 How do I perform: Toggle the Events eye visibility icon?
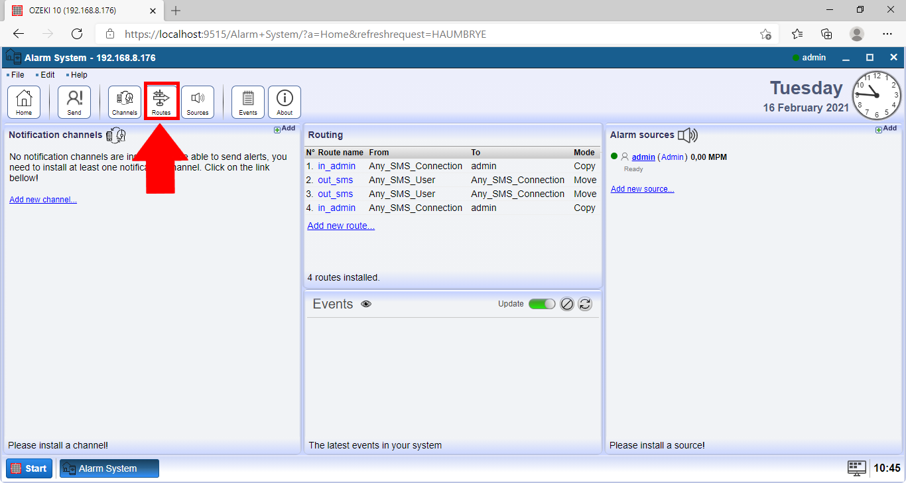coord(366,304)
